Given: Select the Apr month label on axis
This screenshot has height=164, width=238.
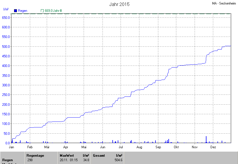Looking at the screenshot, I should coord(66,147).
